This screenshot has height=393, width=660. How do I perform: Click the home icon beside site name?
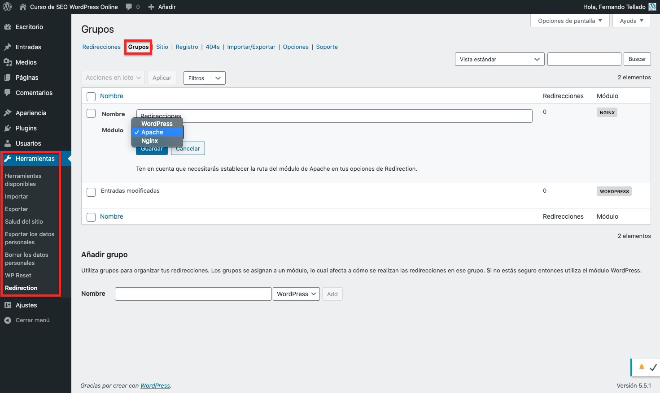23,7
